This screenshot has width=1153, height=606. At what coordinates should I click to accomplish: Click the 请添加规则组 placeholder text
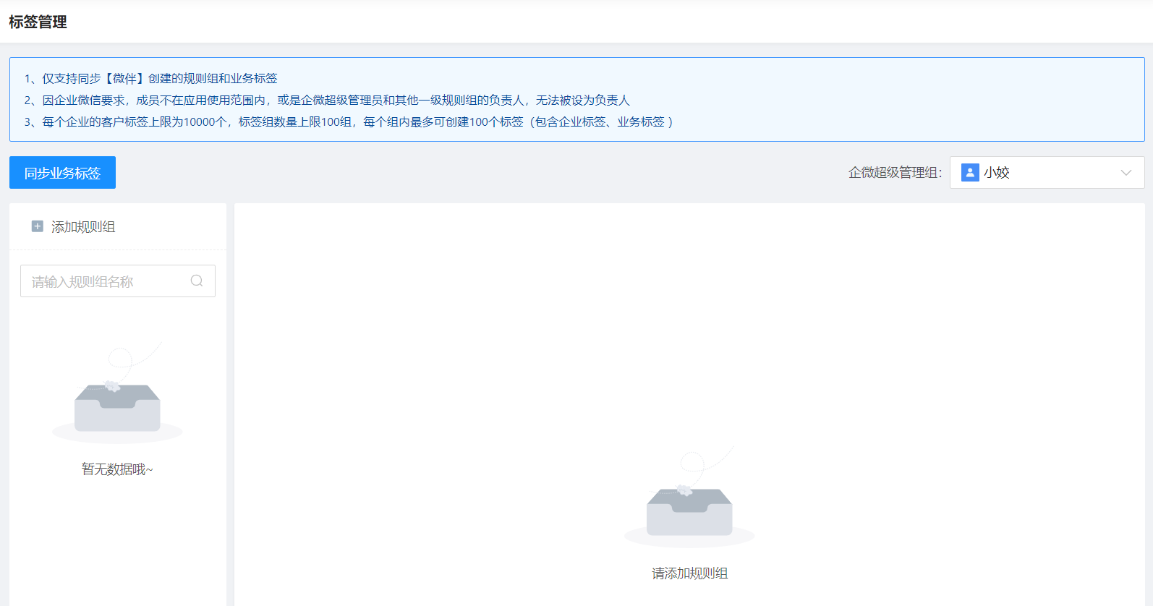point(689,573)
